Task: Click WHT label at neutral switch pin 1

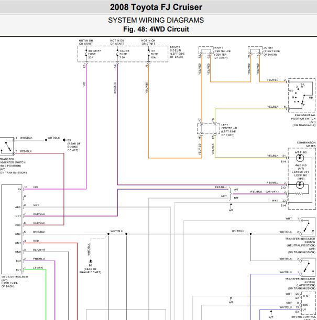Action: (x=289, y=219)
